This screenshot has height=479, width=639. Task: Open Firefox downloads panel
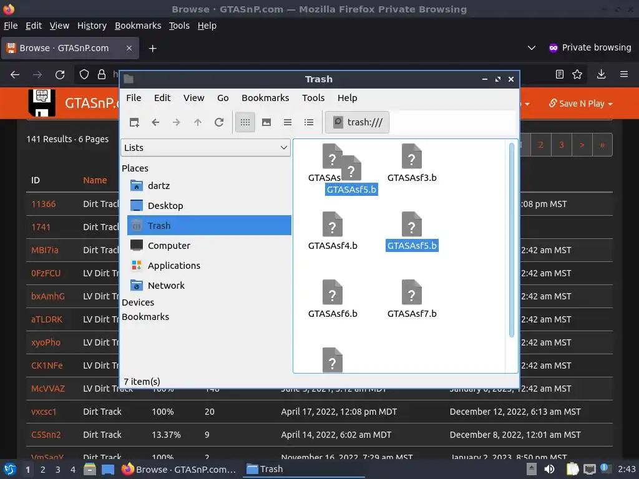[x=601, y=74]
